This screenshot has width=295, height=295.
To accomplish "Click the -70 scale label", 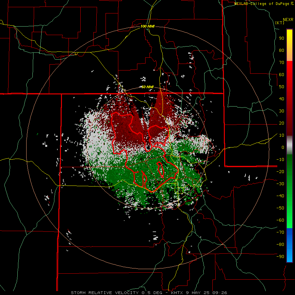I will coord(281,232).
